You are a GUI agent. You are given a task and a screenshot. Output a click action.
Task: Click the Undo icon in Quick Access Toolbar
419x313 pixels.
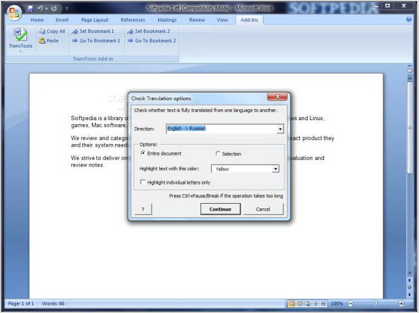point(40,8)
